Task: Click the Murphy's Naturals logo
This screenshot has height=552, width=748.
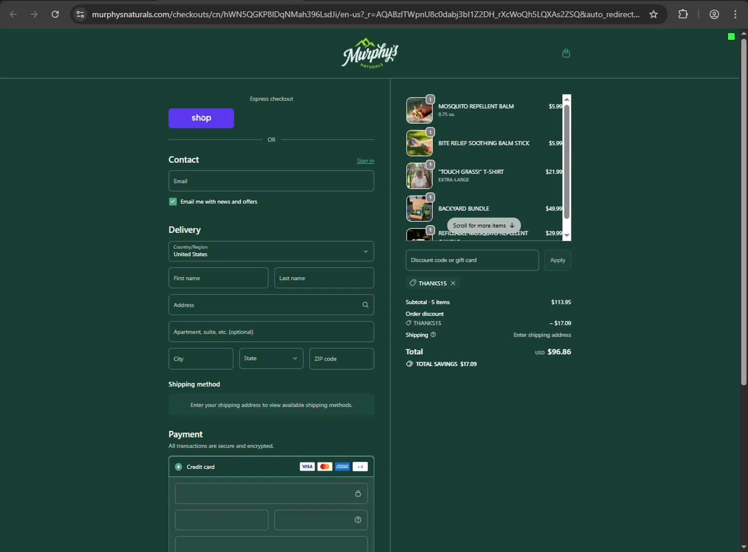Action: click(370, 53)
